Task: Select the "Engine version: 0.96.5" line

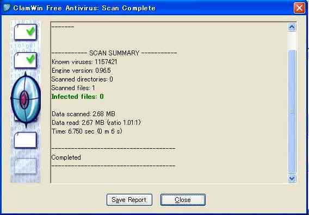Action: (x=81, y=71)
